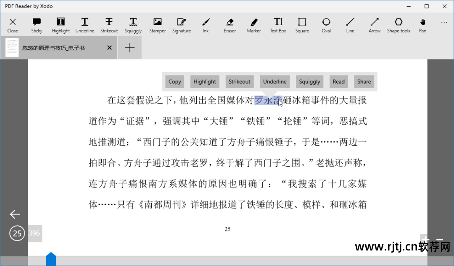454x266 pixels.
Task: Highlight the selected text from popup
Action: [x=205, y=81]
